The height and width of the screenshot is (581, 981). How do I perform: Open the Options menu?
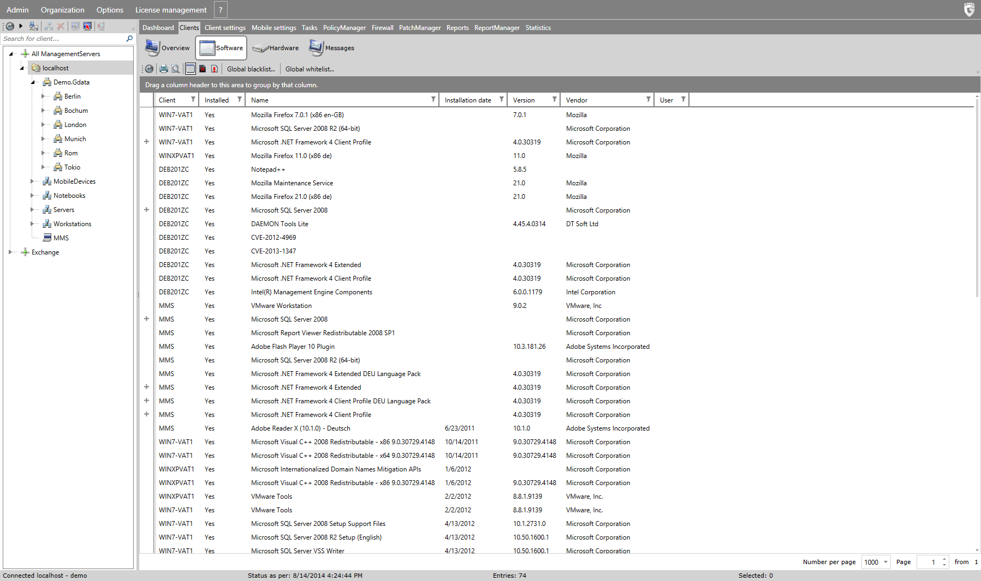pos(110,10)
